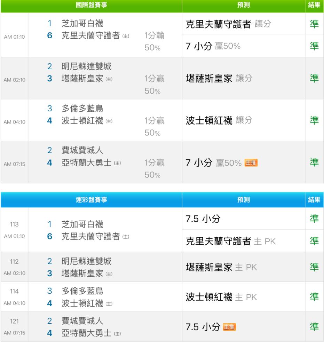Click game number 113 in 運彩盤 table
Viewport: 324px width, 348px height.
click(14, 224)
